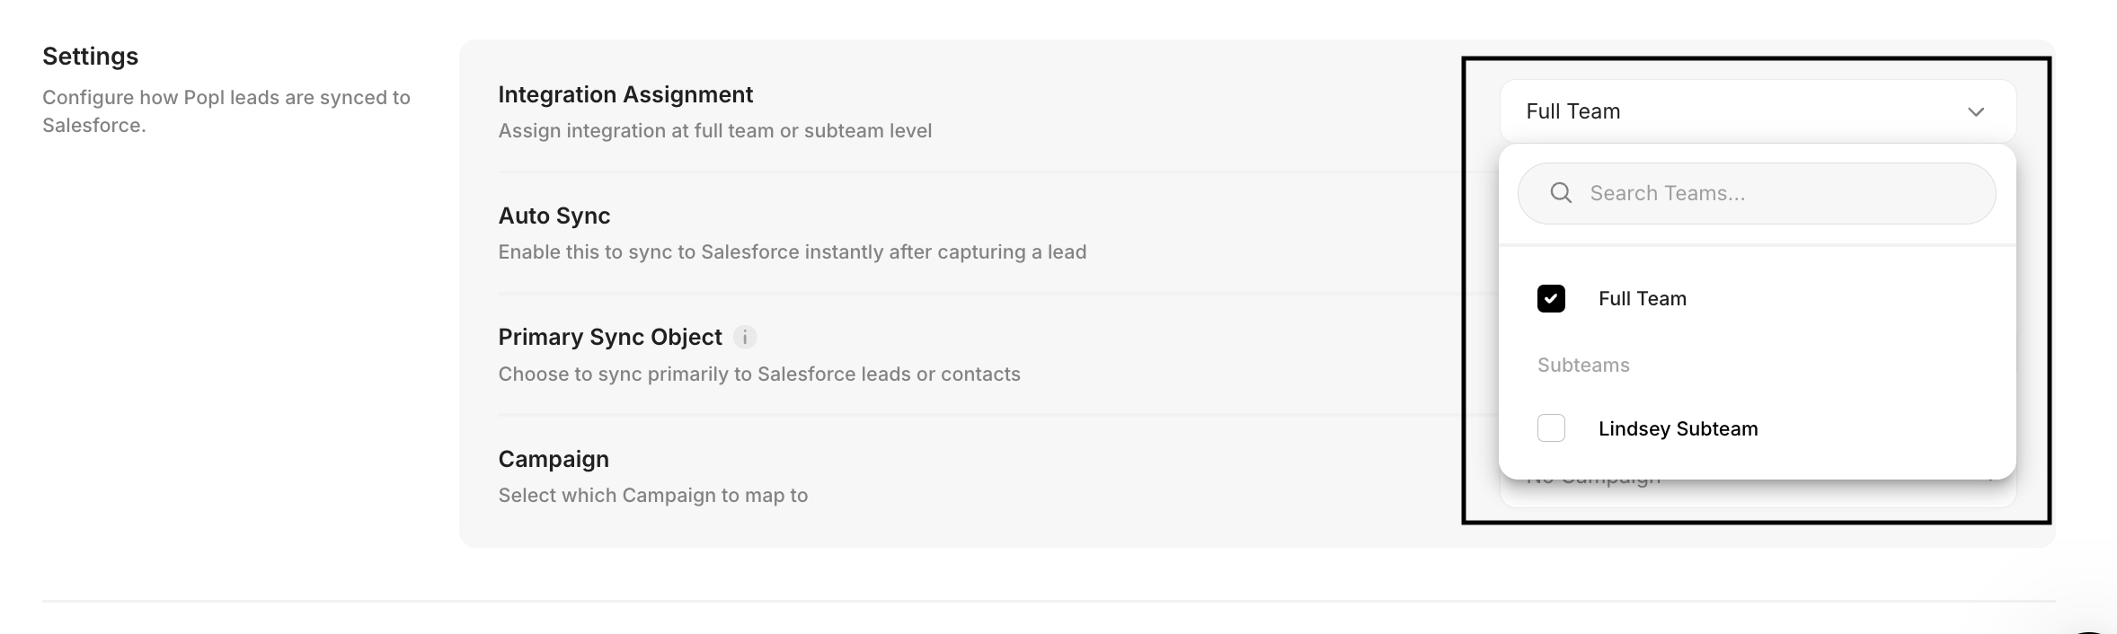The width and height of the screenshot is (2117, 634).
Task: Choose the Lindsey Subteam option label
Action: tap(1678, 429)
